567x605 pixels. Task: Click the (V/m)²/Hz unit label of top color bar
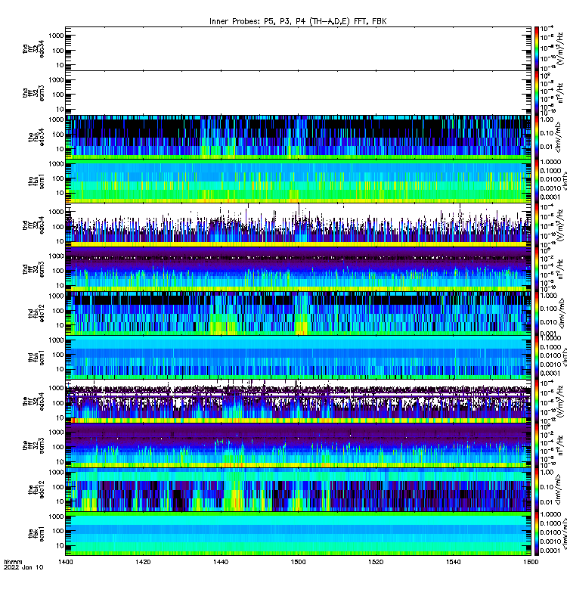point(562,48)
